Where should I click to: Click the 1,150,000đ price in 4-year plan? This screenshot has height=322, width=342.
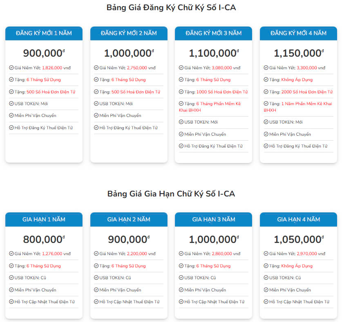[x=299, y=53]
